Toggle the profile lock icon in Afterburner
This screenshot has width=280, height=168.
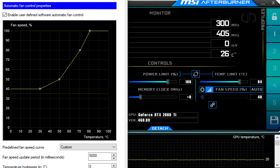[x=274, y=16]
